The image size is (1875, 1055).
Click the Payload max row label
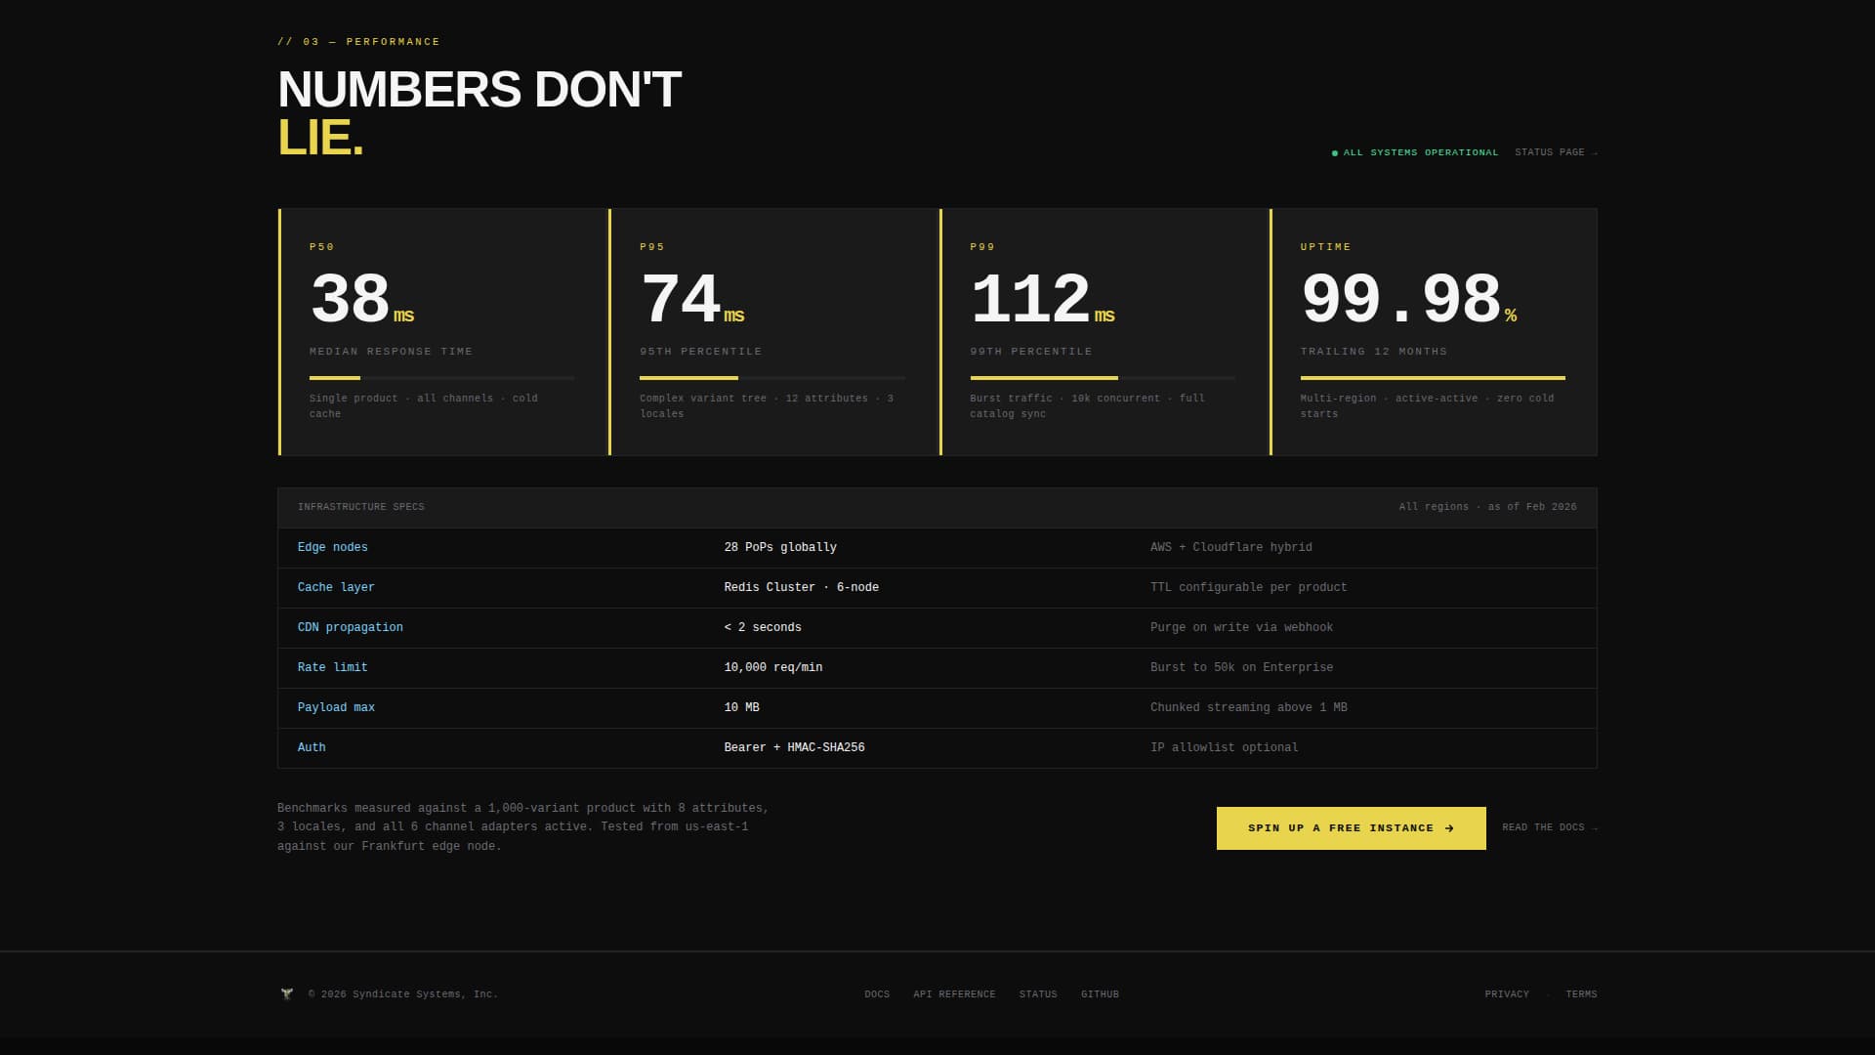pos(336,708)
